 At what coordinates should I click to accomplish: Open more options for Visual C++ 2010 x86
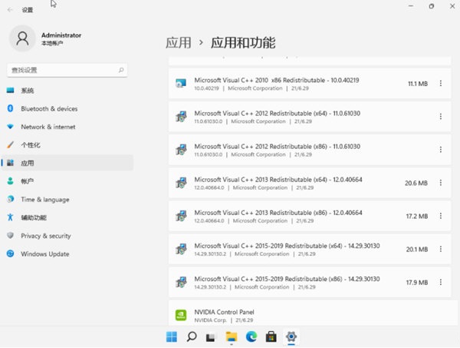440,83
